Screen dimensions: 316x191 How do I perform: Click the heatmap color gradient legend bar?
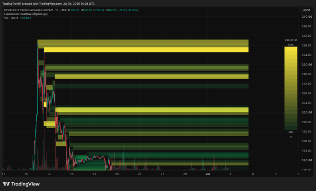coord(291,88)
